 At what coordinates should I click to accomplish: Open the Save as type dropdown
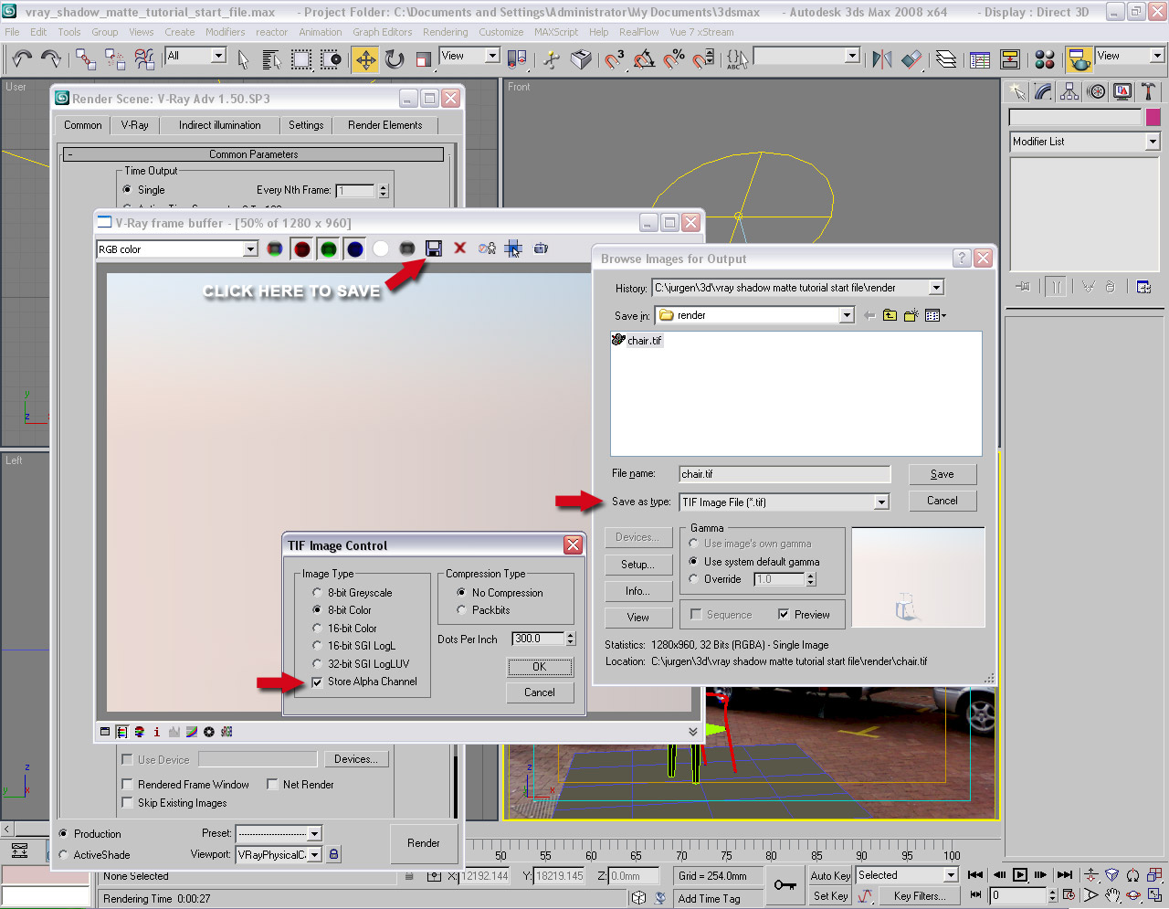click(x=880, y=501)
